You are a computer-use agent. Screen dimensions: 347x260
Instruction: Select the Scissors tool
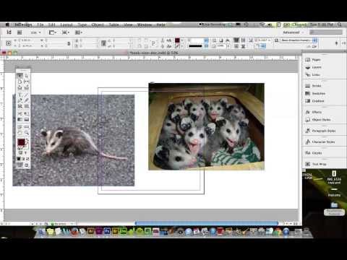(x=20, y=113)
